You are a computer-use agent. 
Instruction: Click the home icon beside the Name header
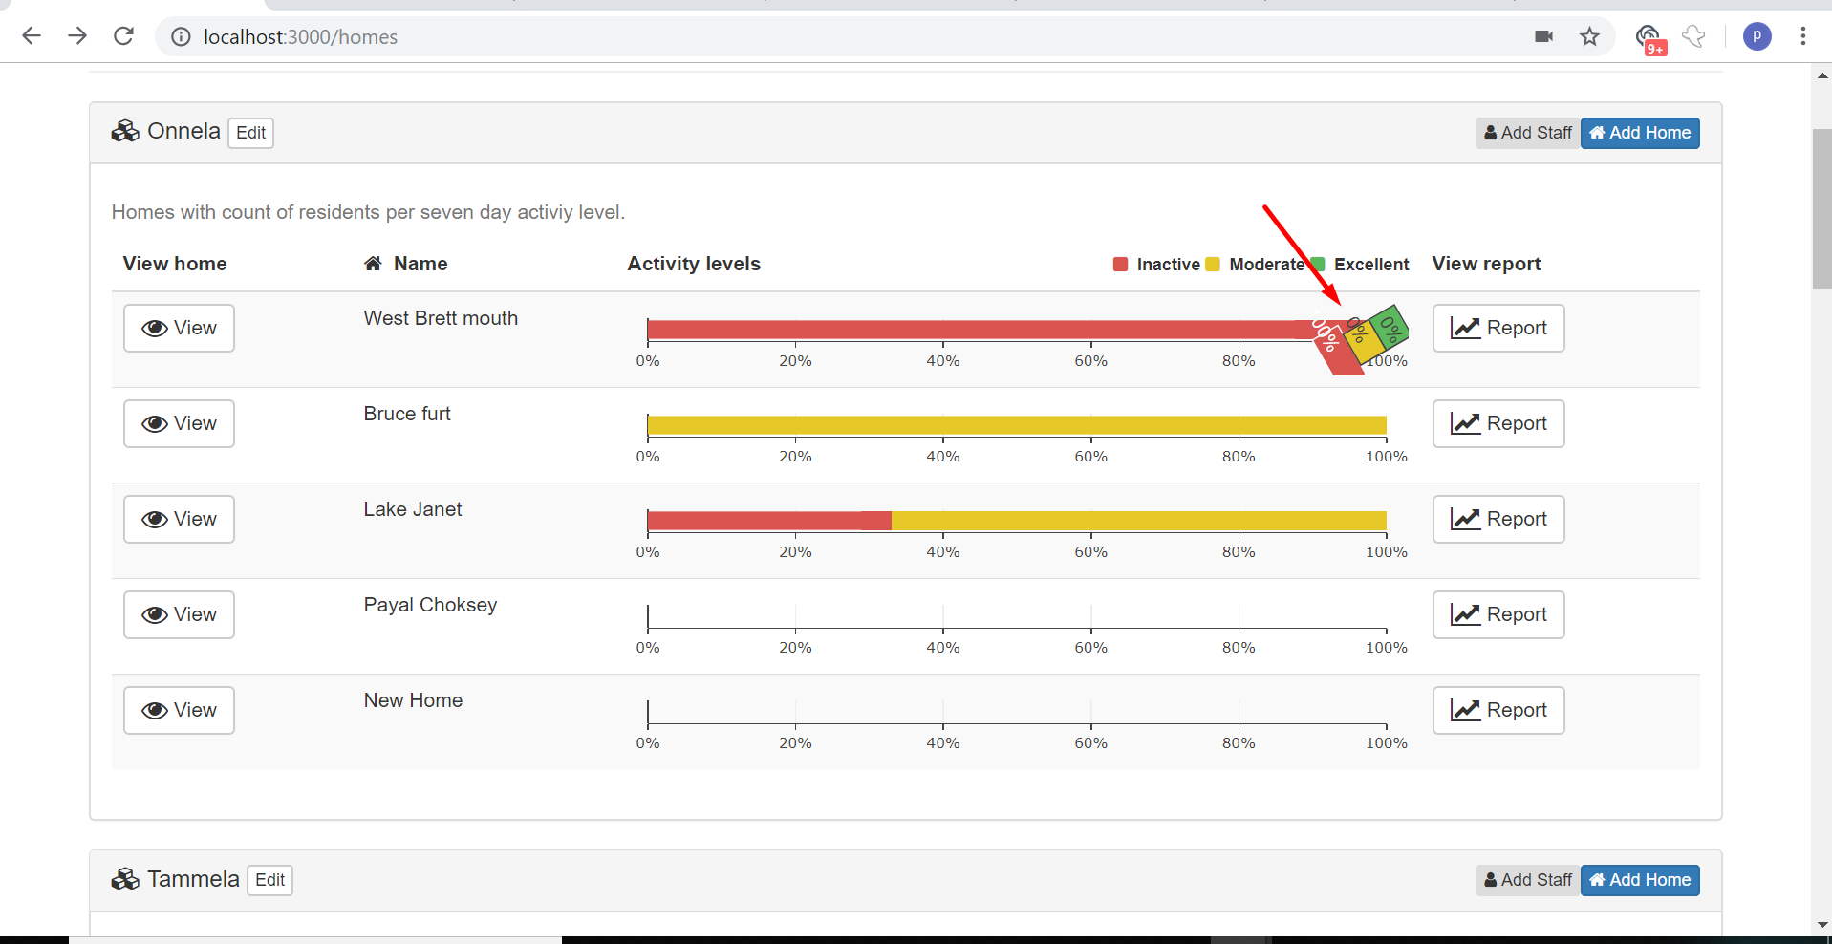[x=373, y=263]
